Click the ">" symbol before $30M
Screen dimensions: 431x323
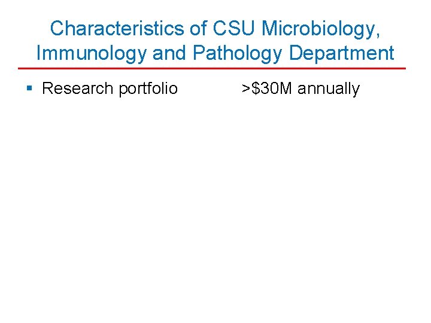point(246,89)
